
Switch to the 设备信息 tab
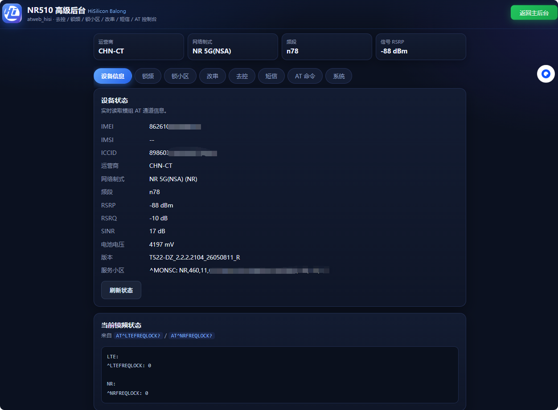coord(113,76)
